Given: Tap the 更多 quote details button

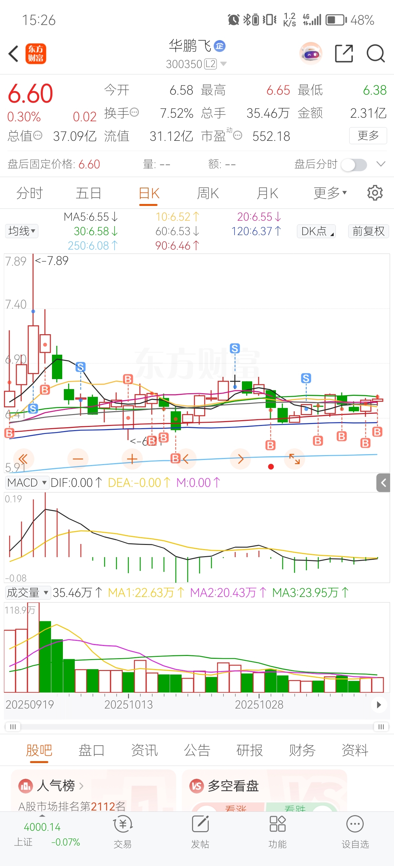Looking at the screenshot, I should pos(368,135).
